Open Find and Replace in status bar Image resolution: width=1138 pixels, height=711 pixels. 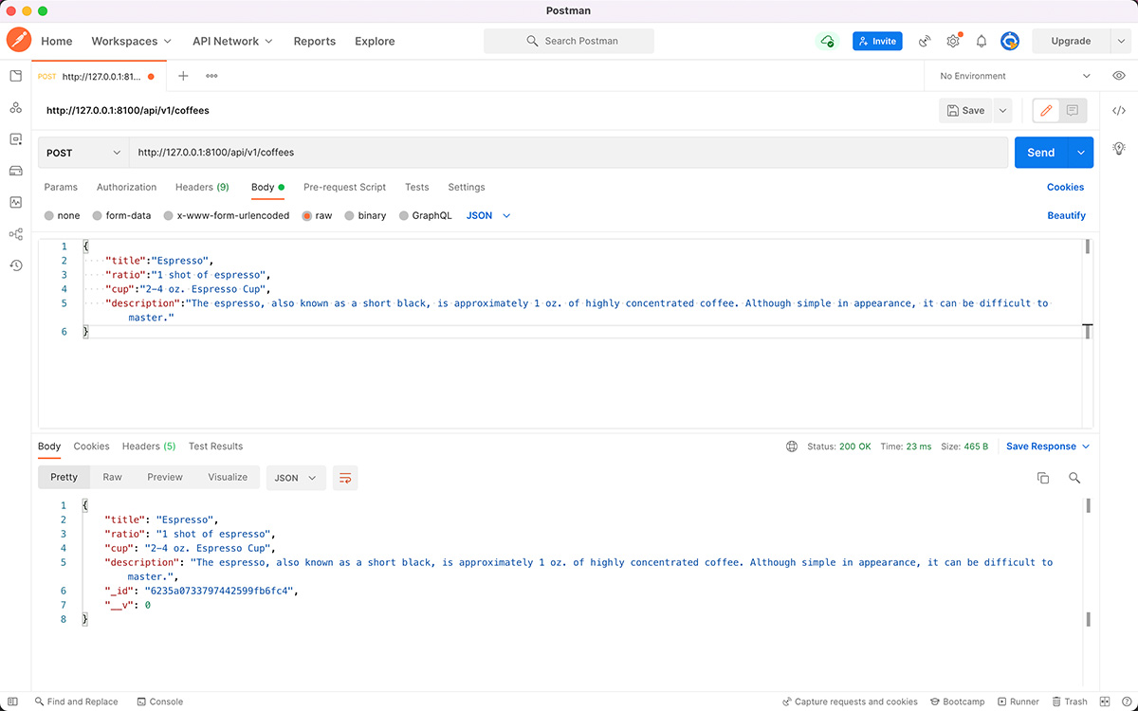(x=76, y=702)
